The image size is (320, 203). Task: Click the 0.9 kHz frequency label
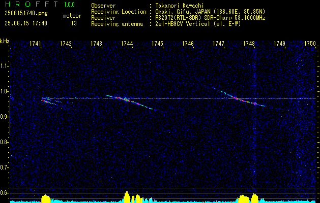(x=4, y=117)
